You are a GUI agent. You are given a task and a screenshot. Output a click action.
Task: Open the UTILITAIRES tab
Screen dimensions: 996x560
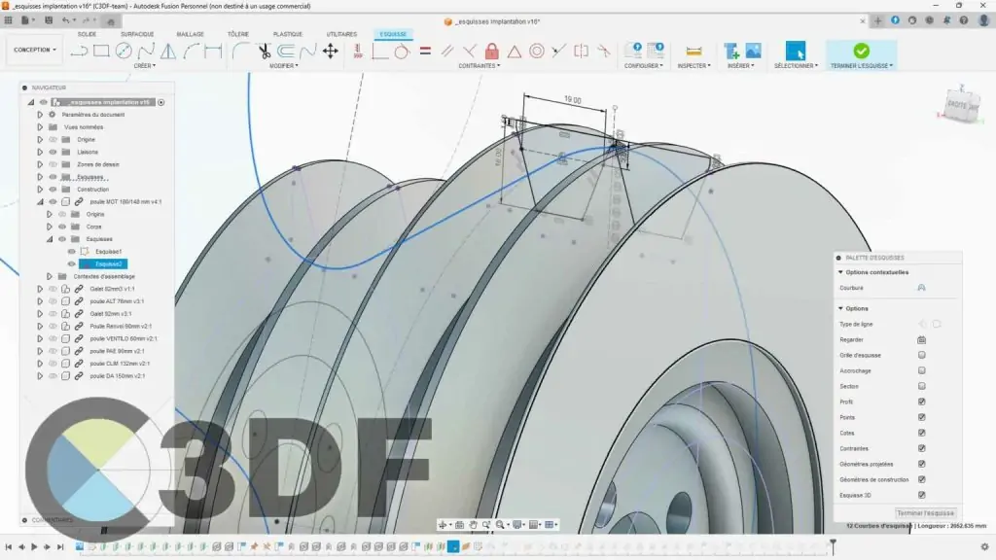click(341, 34)
